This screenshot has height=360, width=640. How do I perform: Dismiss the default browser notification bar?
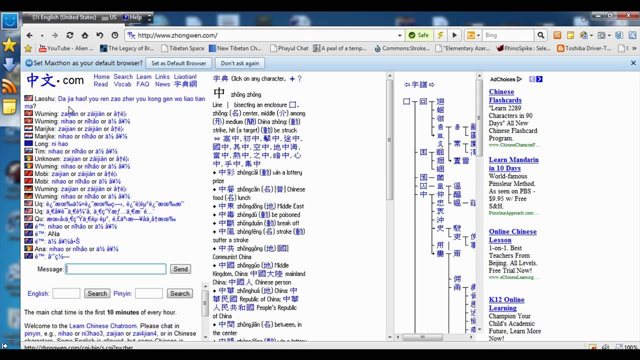pos(633,63)
